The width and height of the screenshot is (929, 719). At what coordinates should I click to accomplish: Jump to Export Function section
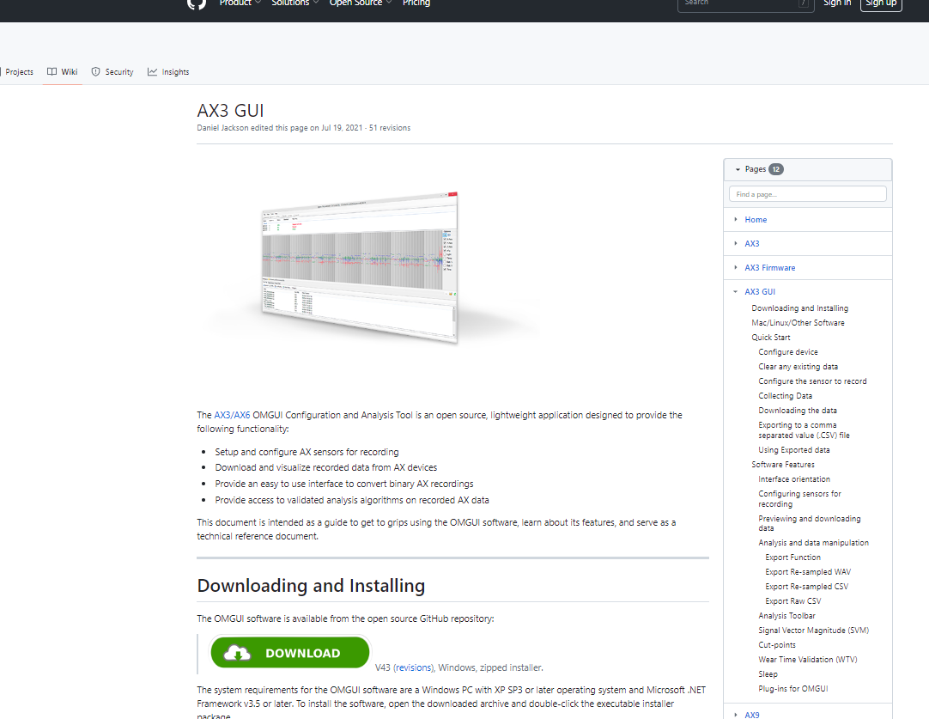pos(792,558)
